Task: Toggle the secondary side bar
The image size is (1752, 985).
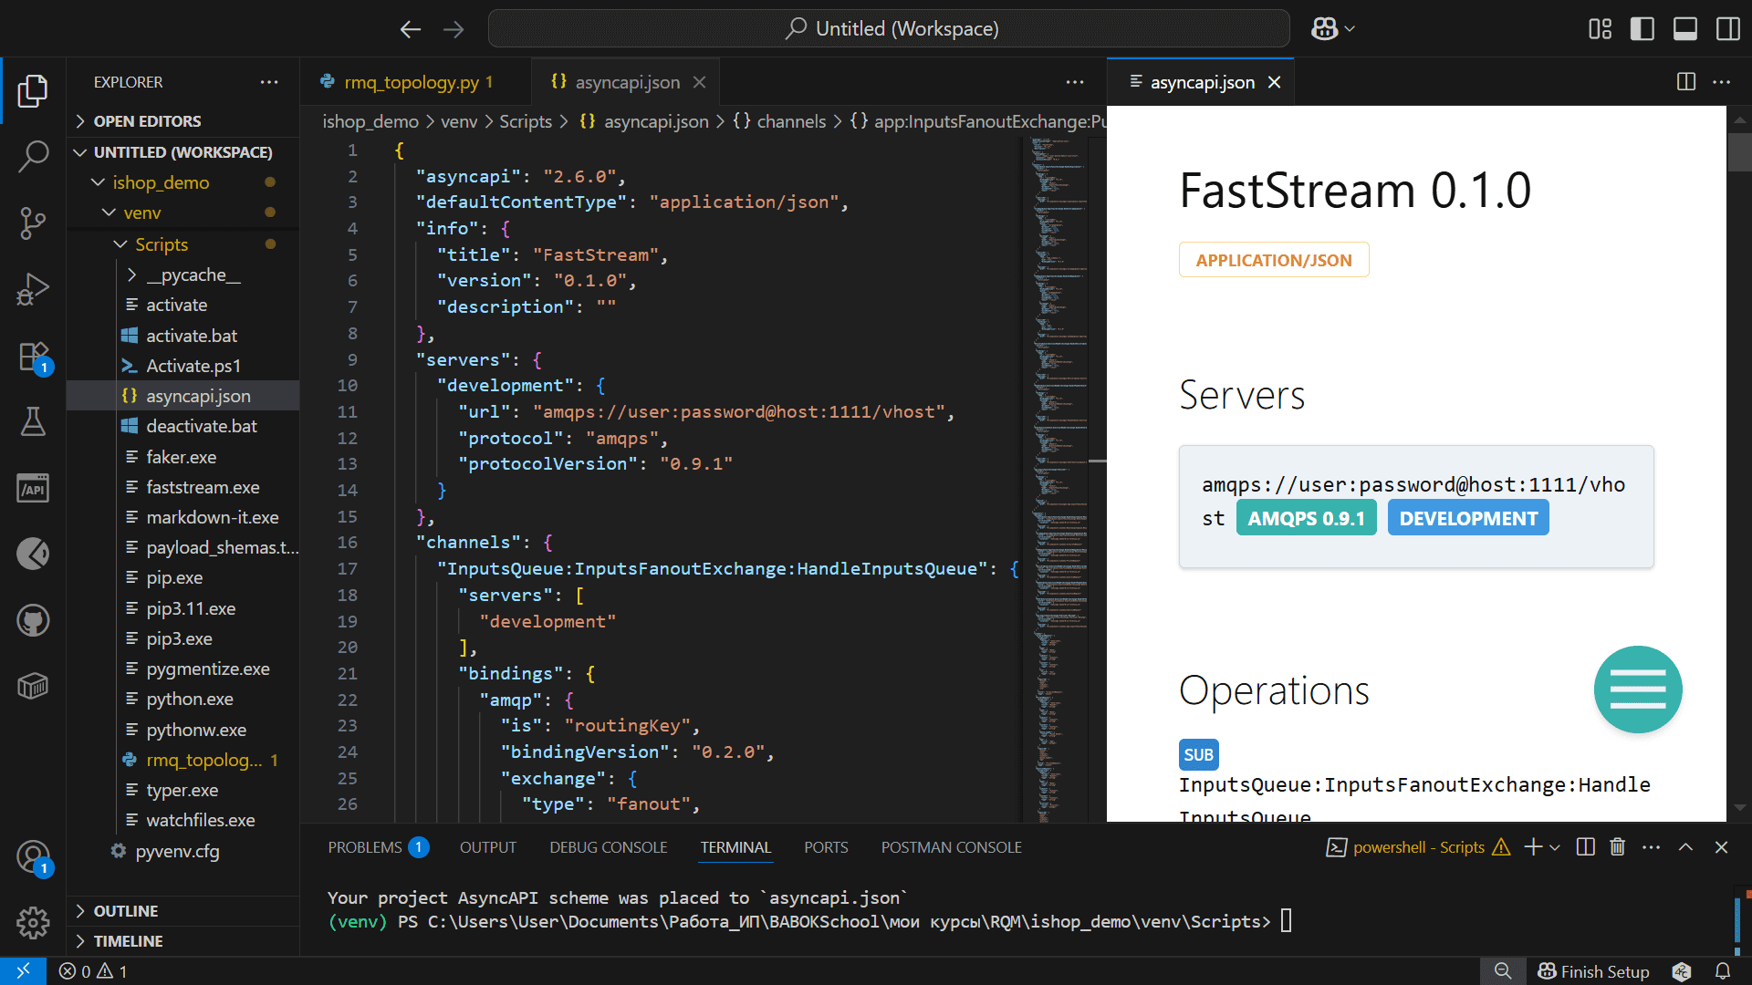Action: [x=1728, y=29]
